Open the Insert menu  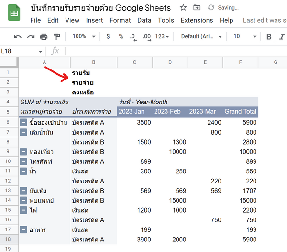click(94, 20)
